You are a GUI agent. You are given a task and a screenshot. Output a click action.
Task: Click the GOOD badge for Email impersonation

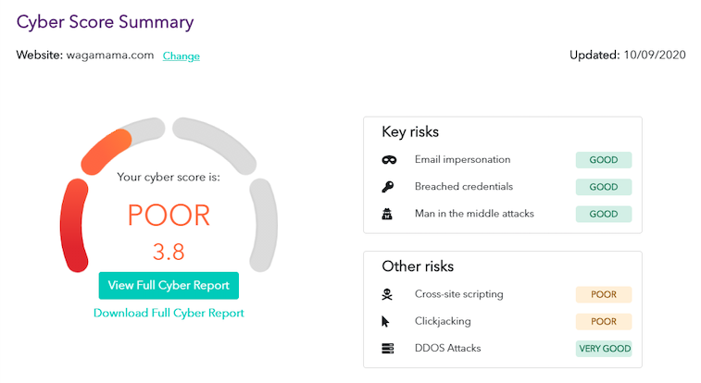tap(603, 160)
